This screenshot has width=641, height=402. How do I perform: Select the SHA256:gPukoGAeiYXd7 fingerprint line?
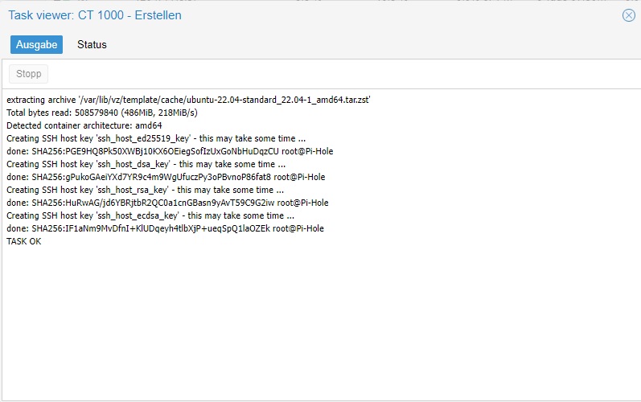pyautogui.click(x=166, y=177)
